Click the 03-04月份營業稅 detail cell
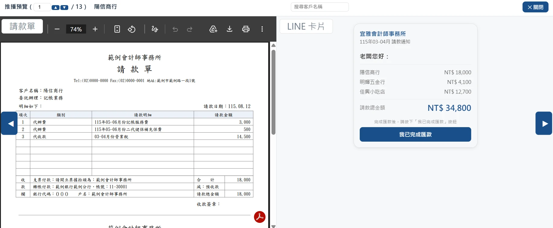This screenshot has width=553, height=228. tap(143, 136)
